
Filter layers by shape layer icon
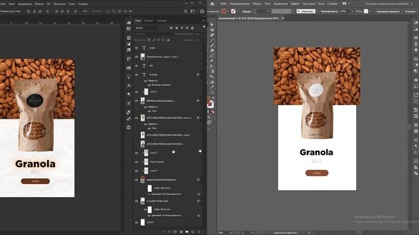point(187,27)
